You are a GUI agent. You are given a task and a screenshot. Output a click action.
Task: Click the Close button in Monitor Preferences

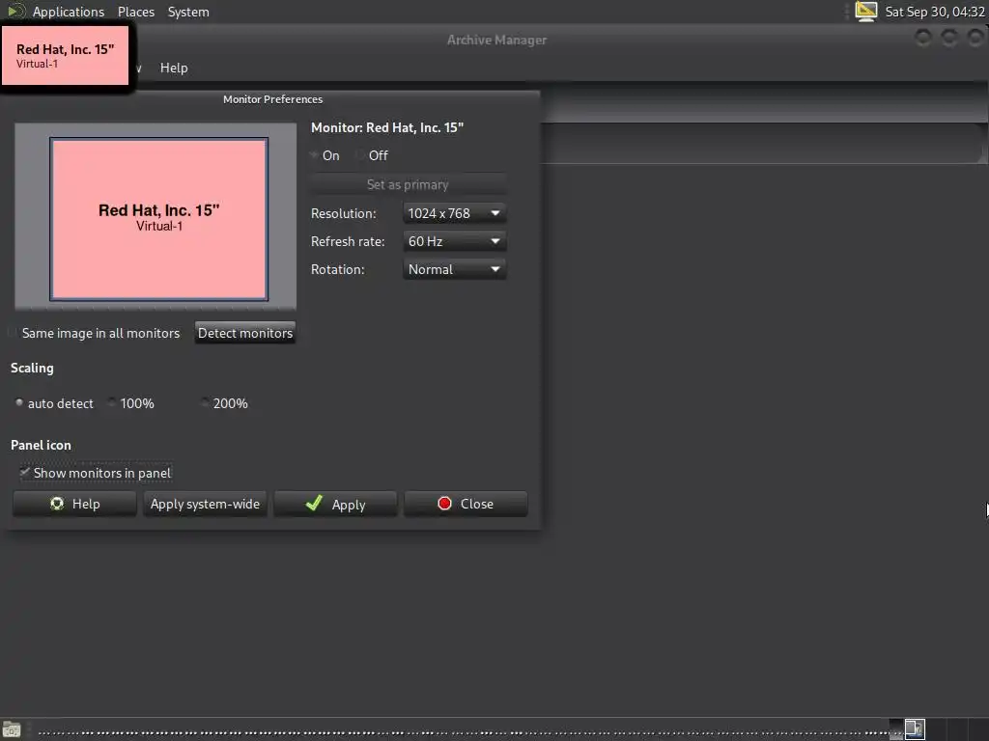pos(466,504)
